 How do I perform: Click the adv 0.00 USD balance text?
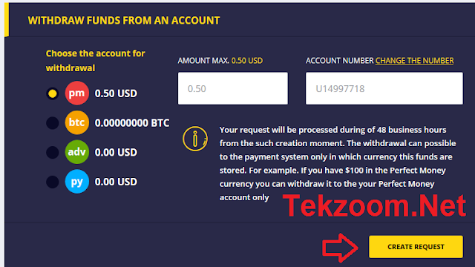(x=116, y=152)
